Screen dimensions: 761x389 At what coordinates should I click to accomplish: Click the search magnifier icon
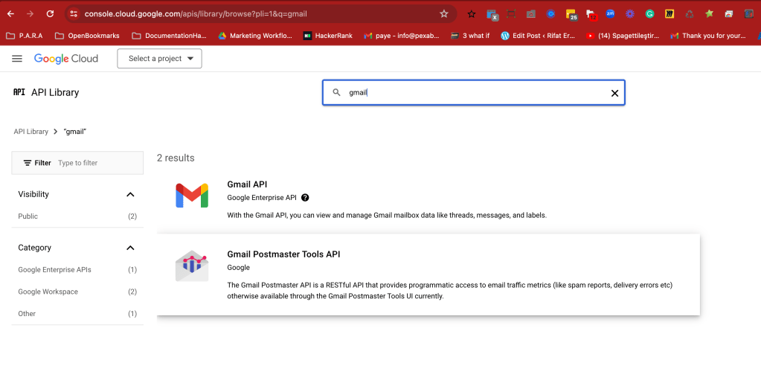[336, 92]
